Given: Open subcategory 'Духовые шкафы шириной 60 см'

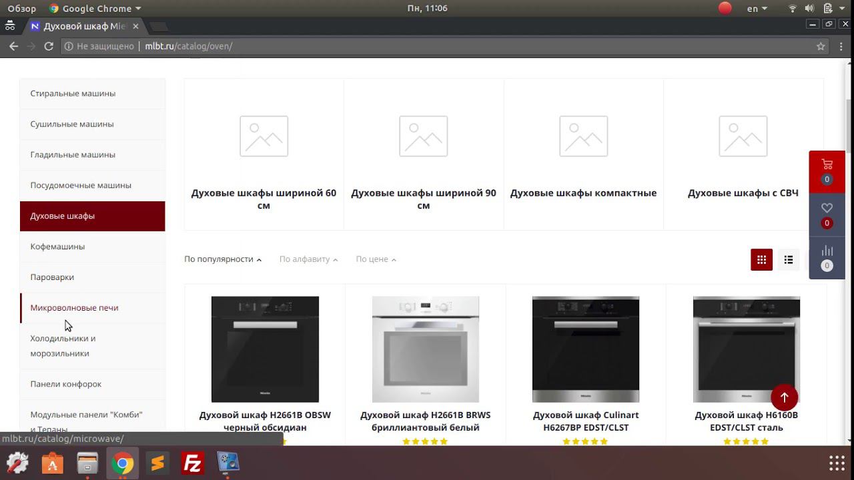Looking at the screenshot, I should [264, 199].
